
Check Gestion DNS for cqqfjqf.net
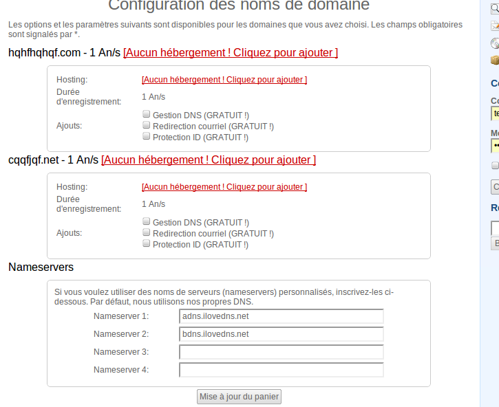146,222
